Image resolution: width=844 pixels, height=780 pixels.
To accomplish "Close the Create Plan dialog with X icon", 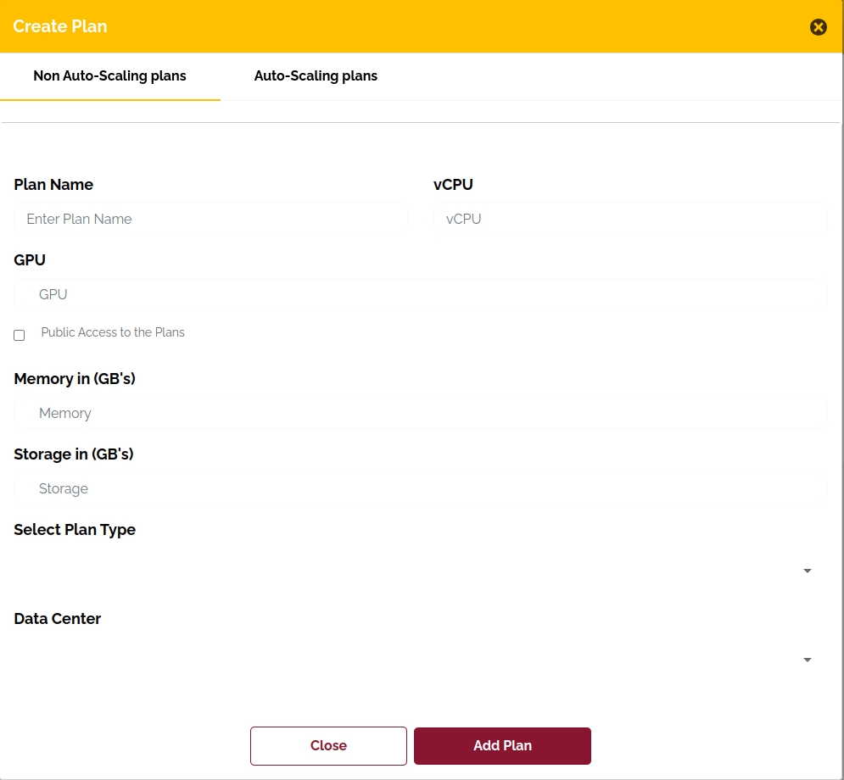I will (x=819, y=27).
